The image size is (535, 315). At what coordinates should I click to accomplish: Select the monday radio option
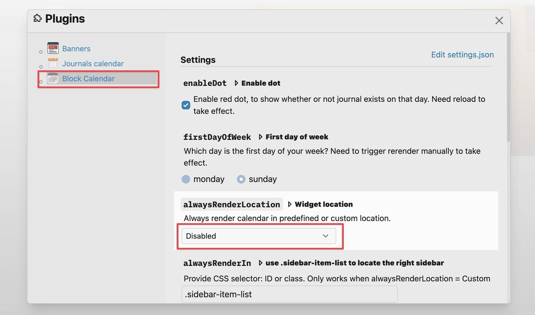[x=186, y=179]
